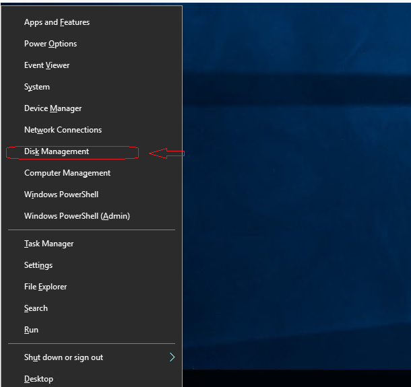
Task: Go to Settings
Action: pyautogui.click(x=92, y=265)
